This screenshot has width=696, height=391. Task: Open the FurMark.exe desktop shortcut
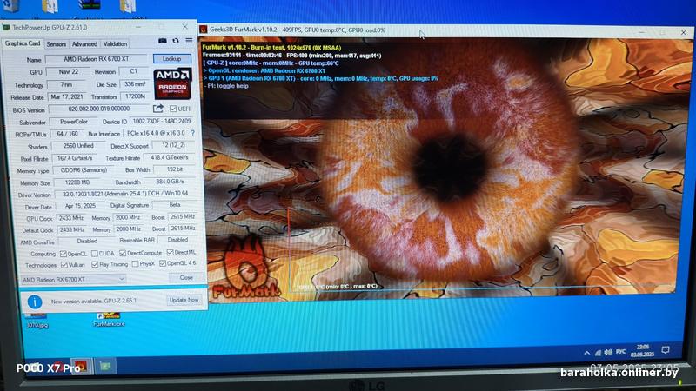(x=109, y=319)
